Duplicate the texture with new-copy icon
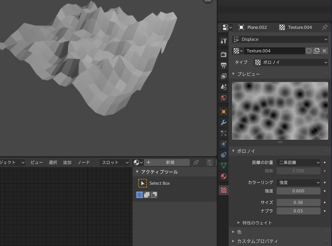Screen dimensions: 332x246 tap(317, 51)
